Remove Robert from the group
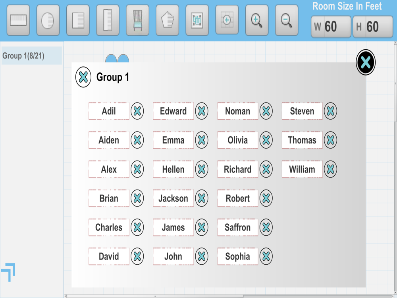Viewport: 397px width, 298px height. [x=266, y=198]
